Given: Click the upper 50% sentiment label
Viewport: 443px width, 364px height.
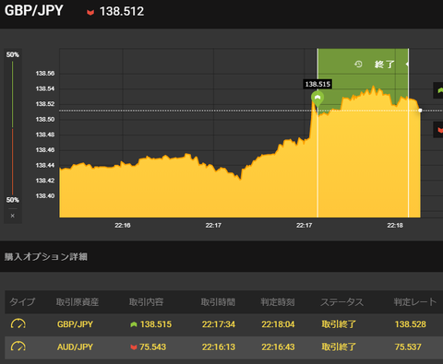Looking at the screenshot, I should (x=13, y=54).
